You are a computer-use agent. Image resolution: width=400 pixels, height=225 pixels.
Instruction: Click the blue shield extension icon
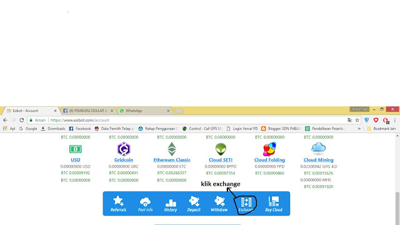coord(367,120)
